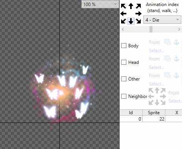Open the 100 % zoom dropdown
Image resolution: width=182 pixels, height=149 pixels.
(x=100, y=5)
